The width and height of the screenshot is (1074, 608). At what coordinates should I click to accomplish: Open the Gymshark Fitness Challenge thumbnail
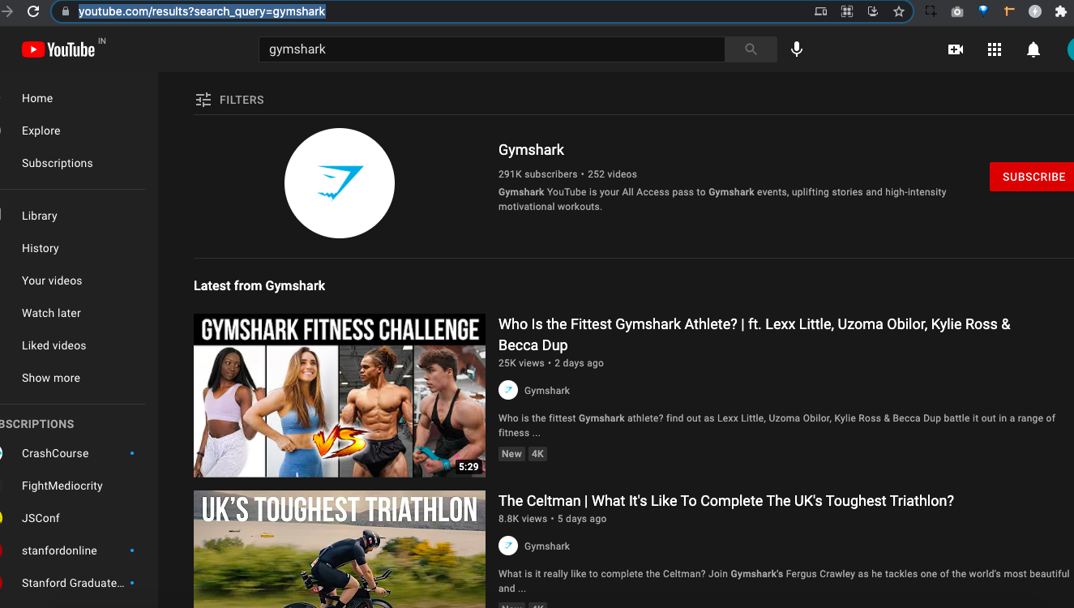coord(339,396)
